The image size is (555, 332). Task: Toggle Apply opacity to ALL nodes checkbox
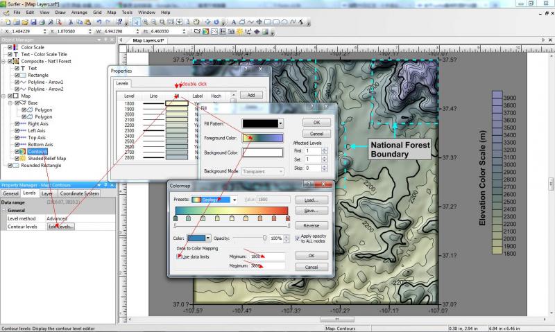coord(298,238)
